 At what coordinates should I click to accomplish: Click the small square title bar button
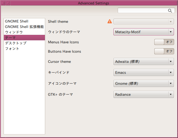click(x=8, y=3)
